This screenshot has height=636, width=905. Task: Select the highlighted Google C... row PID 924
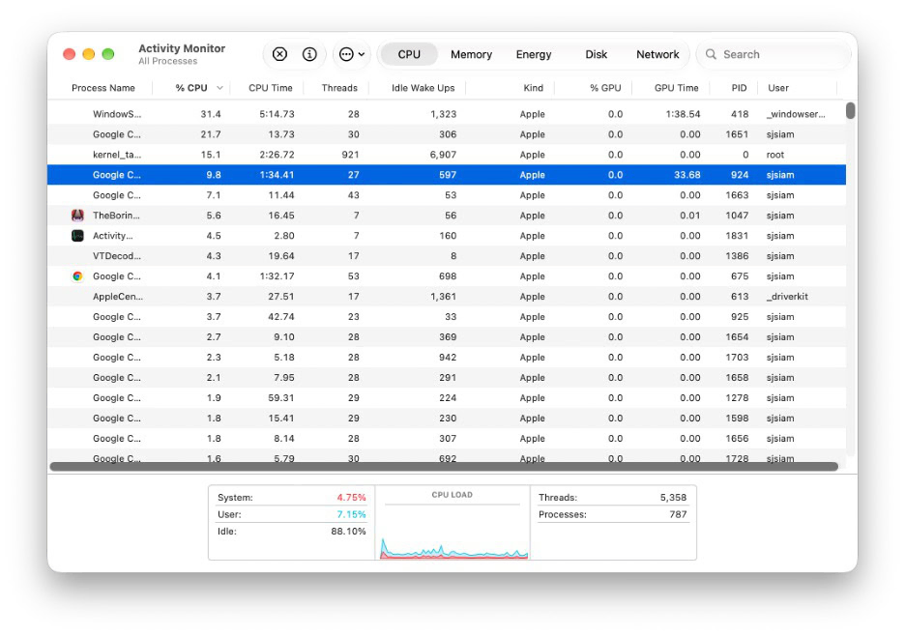tap(447, 174)
